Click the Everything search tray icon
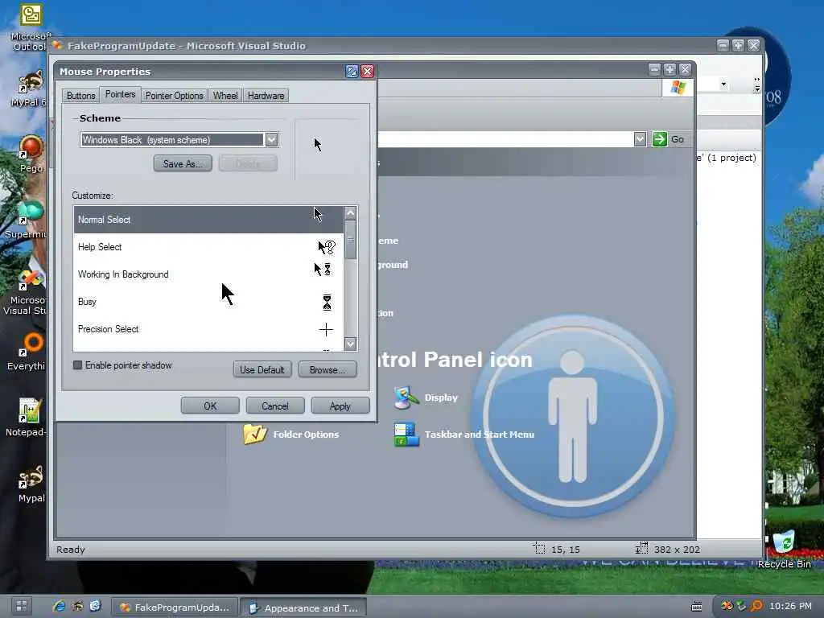This screenshot has width=824, height=618. click(x=756, y=606)
